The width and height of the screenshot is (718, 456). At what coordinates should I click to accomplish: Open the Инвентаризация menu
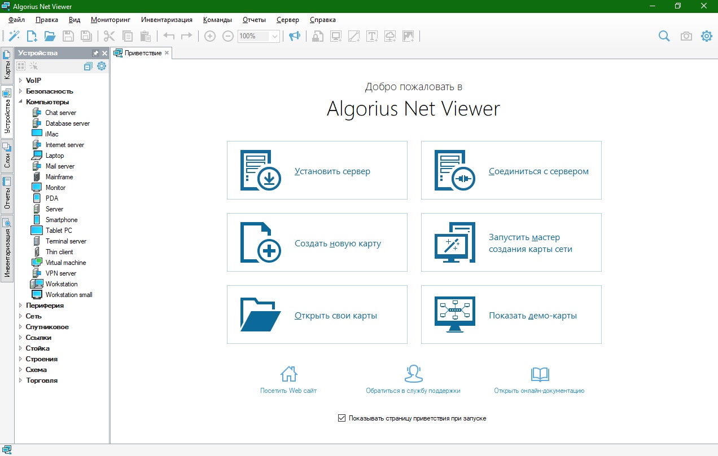pyautogui.click(x=167, y=20)
